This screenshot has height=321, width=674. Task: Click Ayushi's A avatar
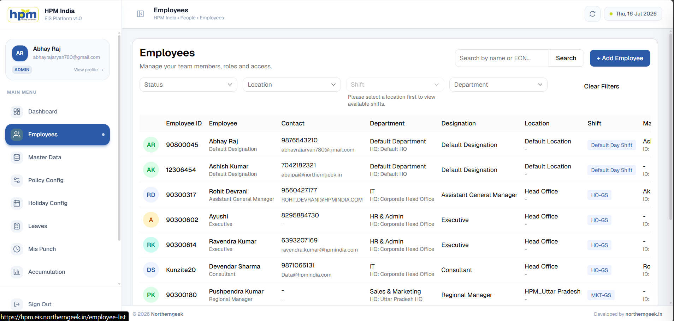pyautogui.click(x=151, y=220)
